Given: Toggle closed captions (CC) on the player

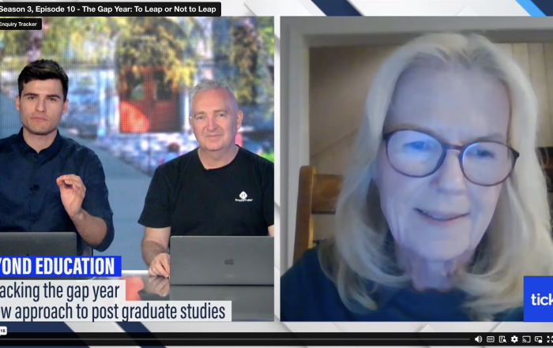Looking at the screenshot, I should point(491,339).
